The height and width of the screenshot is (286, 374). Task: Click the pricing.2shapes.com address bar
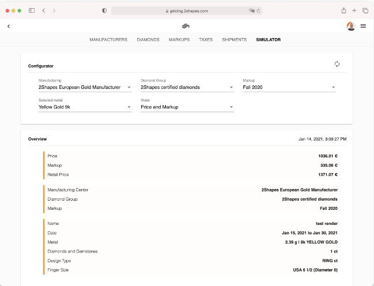[187, 11]
